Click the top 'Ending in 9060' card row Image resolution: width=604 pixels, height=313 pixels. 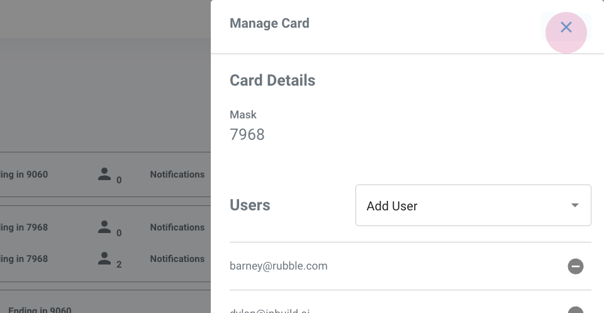25,174
